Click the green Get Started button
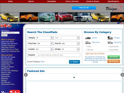This screenshot has height=93, width=124. coord(114,57)
